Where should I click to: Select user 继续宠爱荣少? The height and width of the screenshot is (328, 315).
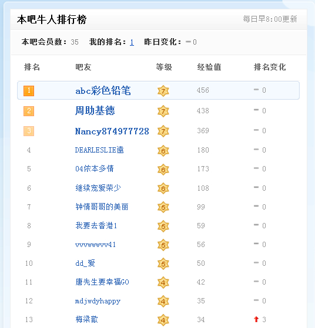pos(98,188)
